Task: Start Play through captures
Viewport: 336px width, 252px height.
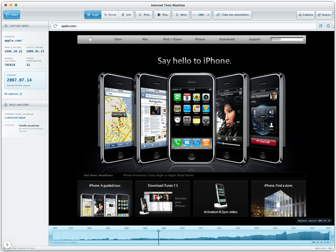Action: [162, 15]
